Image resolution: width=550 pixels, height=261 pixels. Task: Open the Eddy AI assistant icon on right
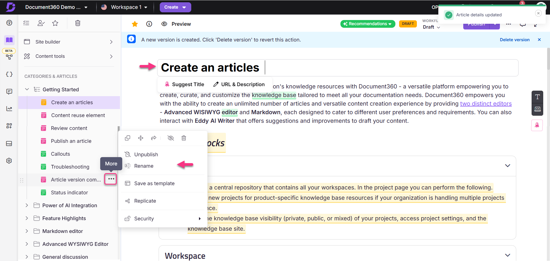(x=537, y=125)
